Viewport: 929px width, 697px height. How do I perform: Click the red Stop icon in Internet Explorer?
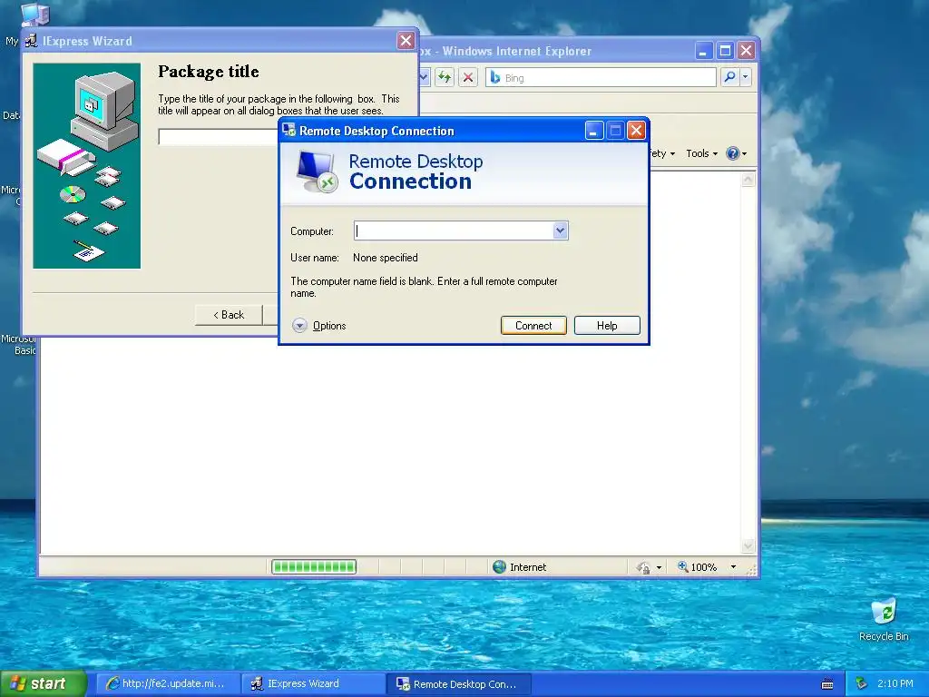click(467, 78)
